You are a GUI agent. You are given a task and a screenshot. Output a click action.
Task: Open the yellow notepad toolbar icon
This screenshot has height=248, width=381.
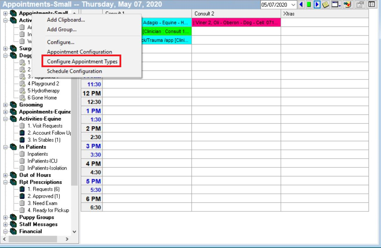(x=325, y=4)
